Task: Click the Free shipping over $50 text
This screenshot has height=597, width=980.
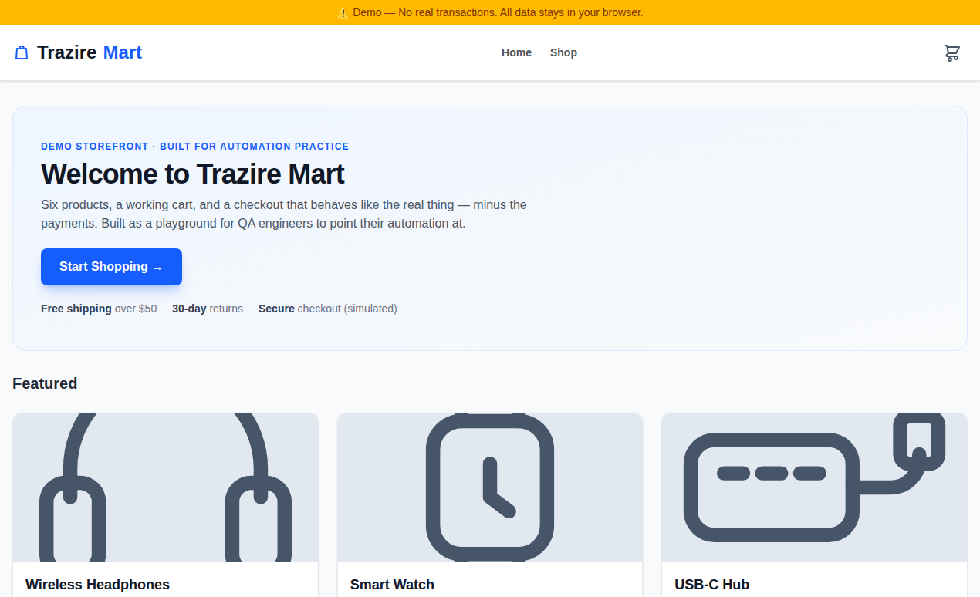Action: pyautogui.click(x=99, y=309)
